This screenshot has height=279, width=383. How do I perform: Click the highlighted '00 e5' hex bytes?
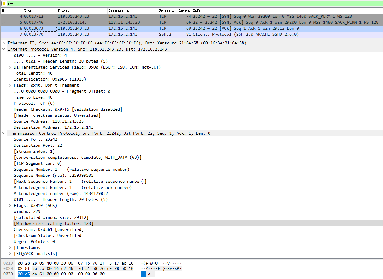coord(24,274)
